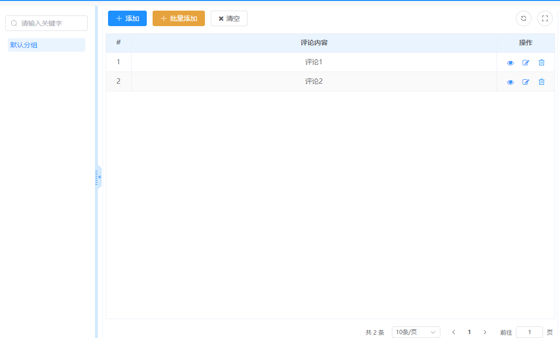
Task: Collapse the left sidebar panel handle
Action: pyautogui.click(x=98, y=177)
